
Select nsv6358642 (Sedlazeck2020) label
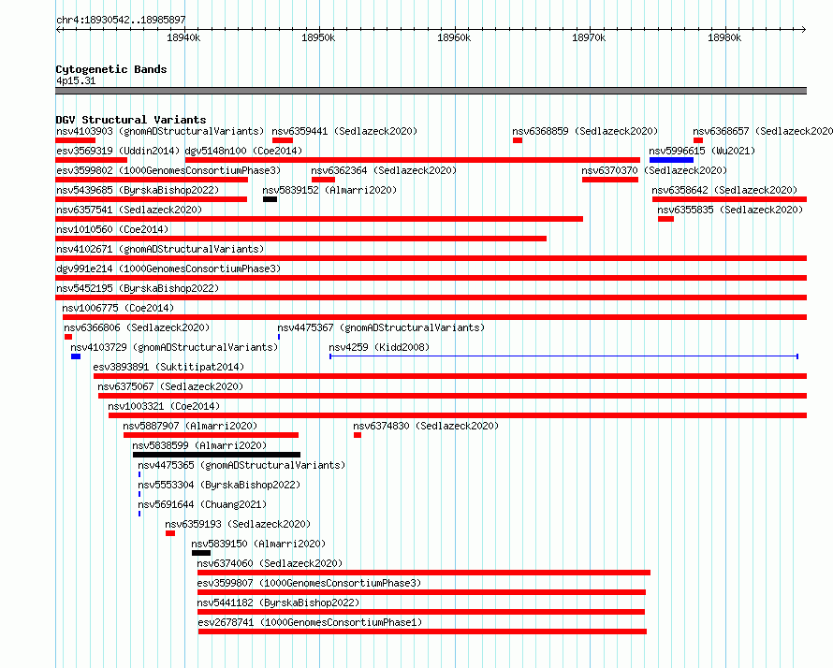coord(724,190)
